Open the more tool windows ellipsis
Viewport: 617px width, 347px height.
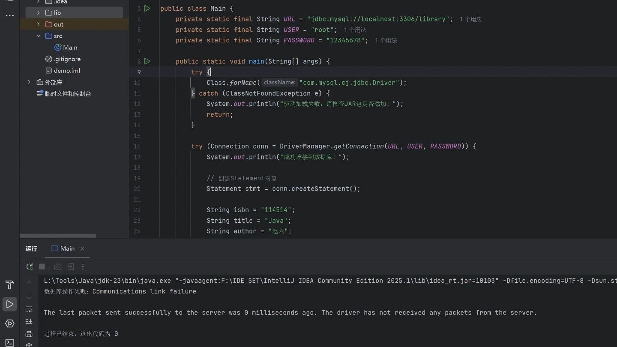click(9, 15)
